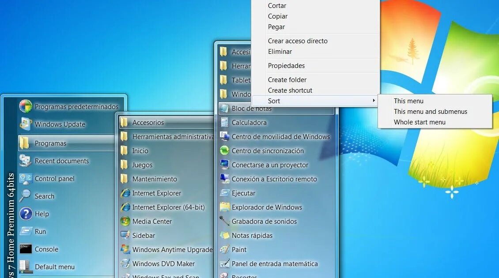Click the Ejecutar icon
499x278 pixels.
coord(225,193)
